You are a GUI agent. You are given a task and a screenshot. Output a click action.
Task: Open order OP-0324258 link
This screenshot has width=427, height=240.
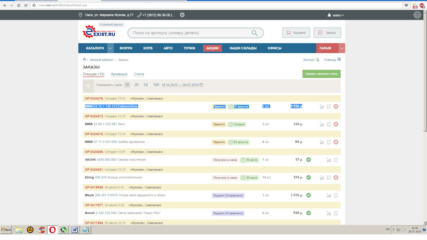click(x=94, y=152)
